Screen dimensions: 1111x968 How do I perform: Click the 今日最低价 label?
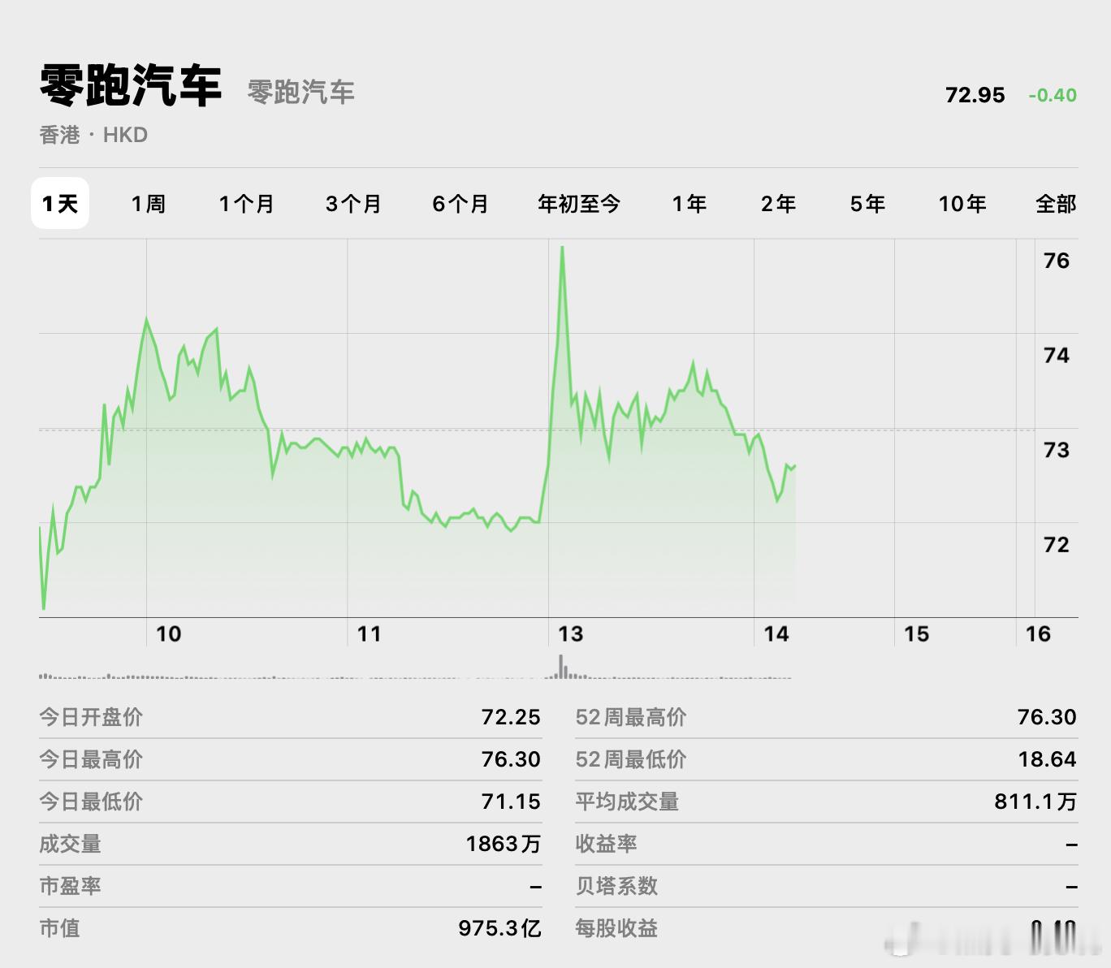click(x=91, y=802)
